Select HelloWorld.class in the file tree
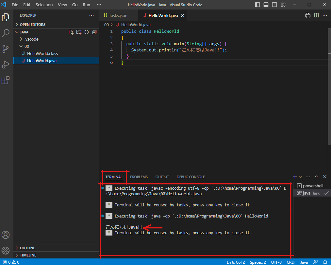The image size is (331, 265). click(42, 53)
